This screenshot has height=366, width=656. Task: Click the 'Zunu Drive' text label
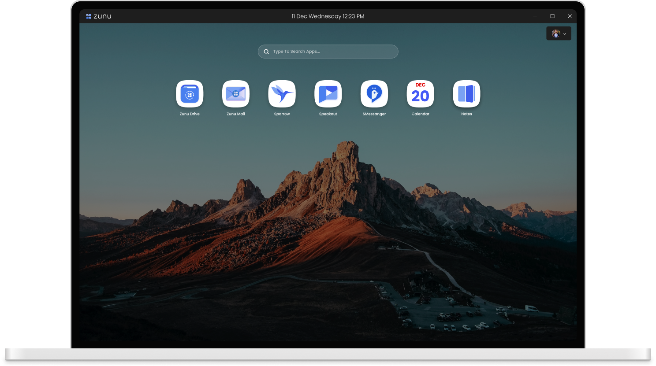tap(190, 114)
